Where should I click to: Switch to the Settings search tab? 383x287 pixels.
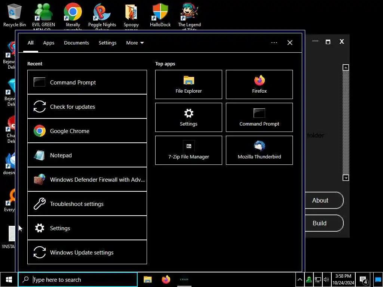107,43
